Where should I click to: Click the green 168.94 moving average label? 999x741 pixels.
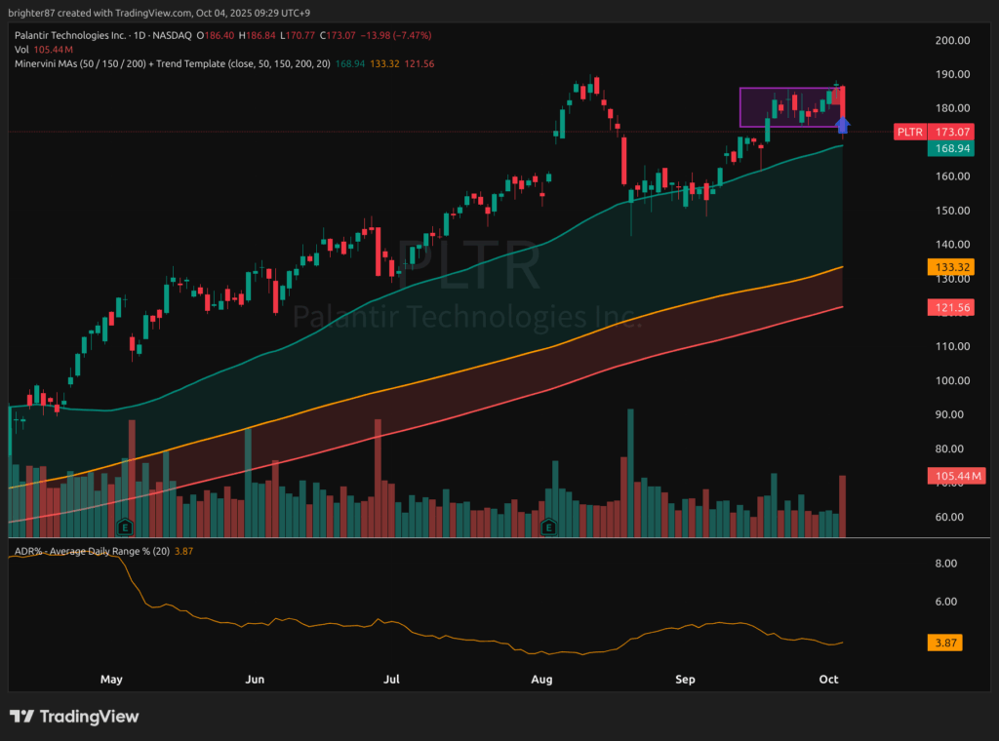[951, 149]
